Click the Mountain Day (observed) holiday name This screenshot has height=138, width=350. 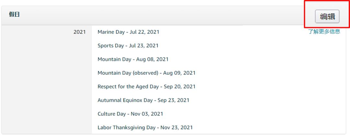pyautogui.click(x=128, y=73)
